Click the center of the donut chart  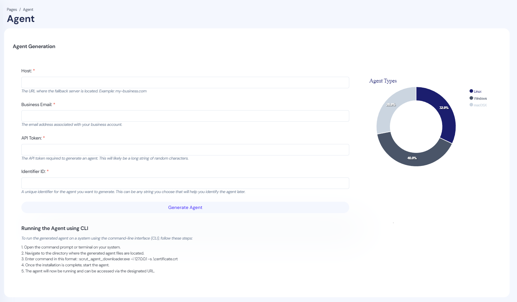[x=416, y=126]
